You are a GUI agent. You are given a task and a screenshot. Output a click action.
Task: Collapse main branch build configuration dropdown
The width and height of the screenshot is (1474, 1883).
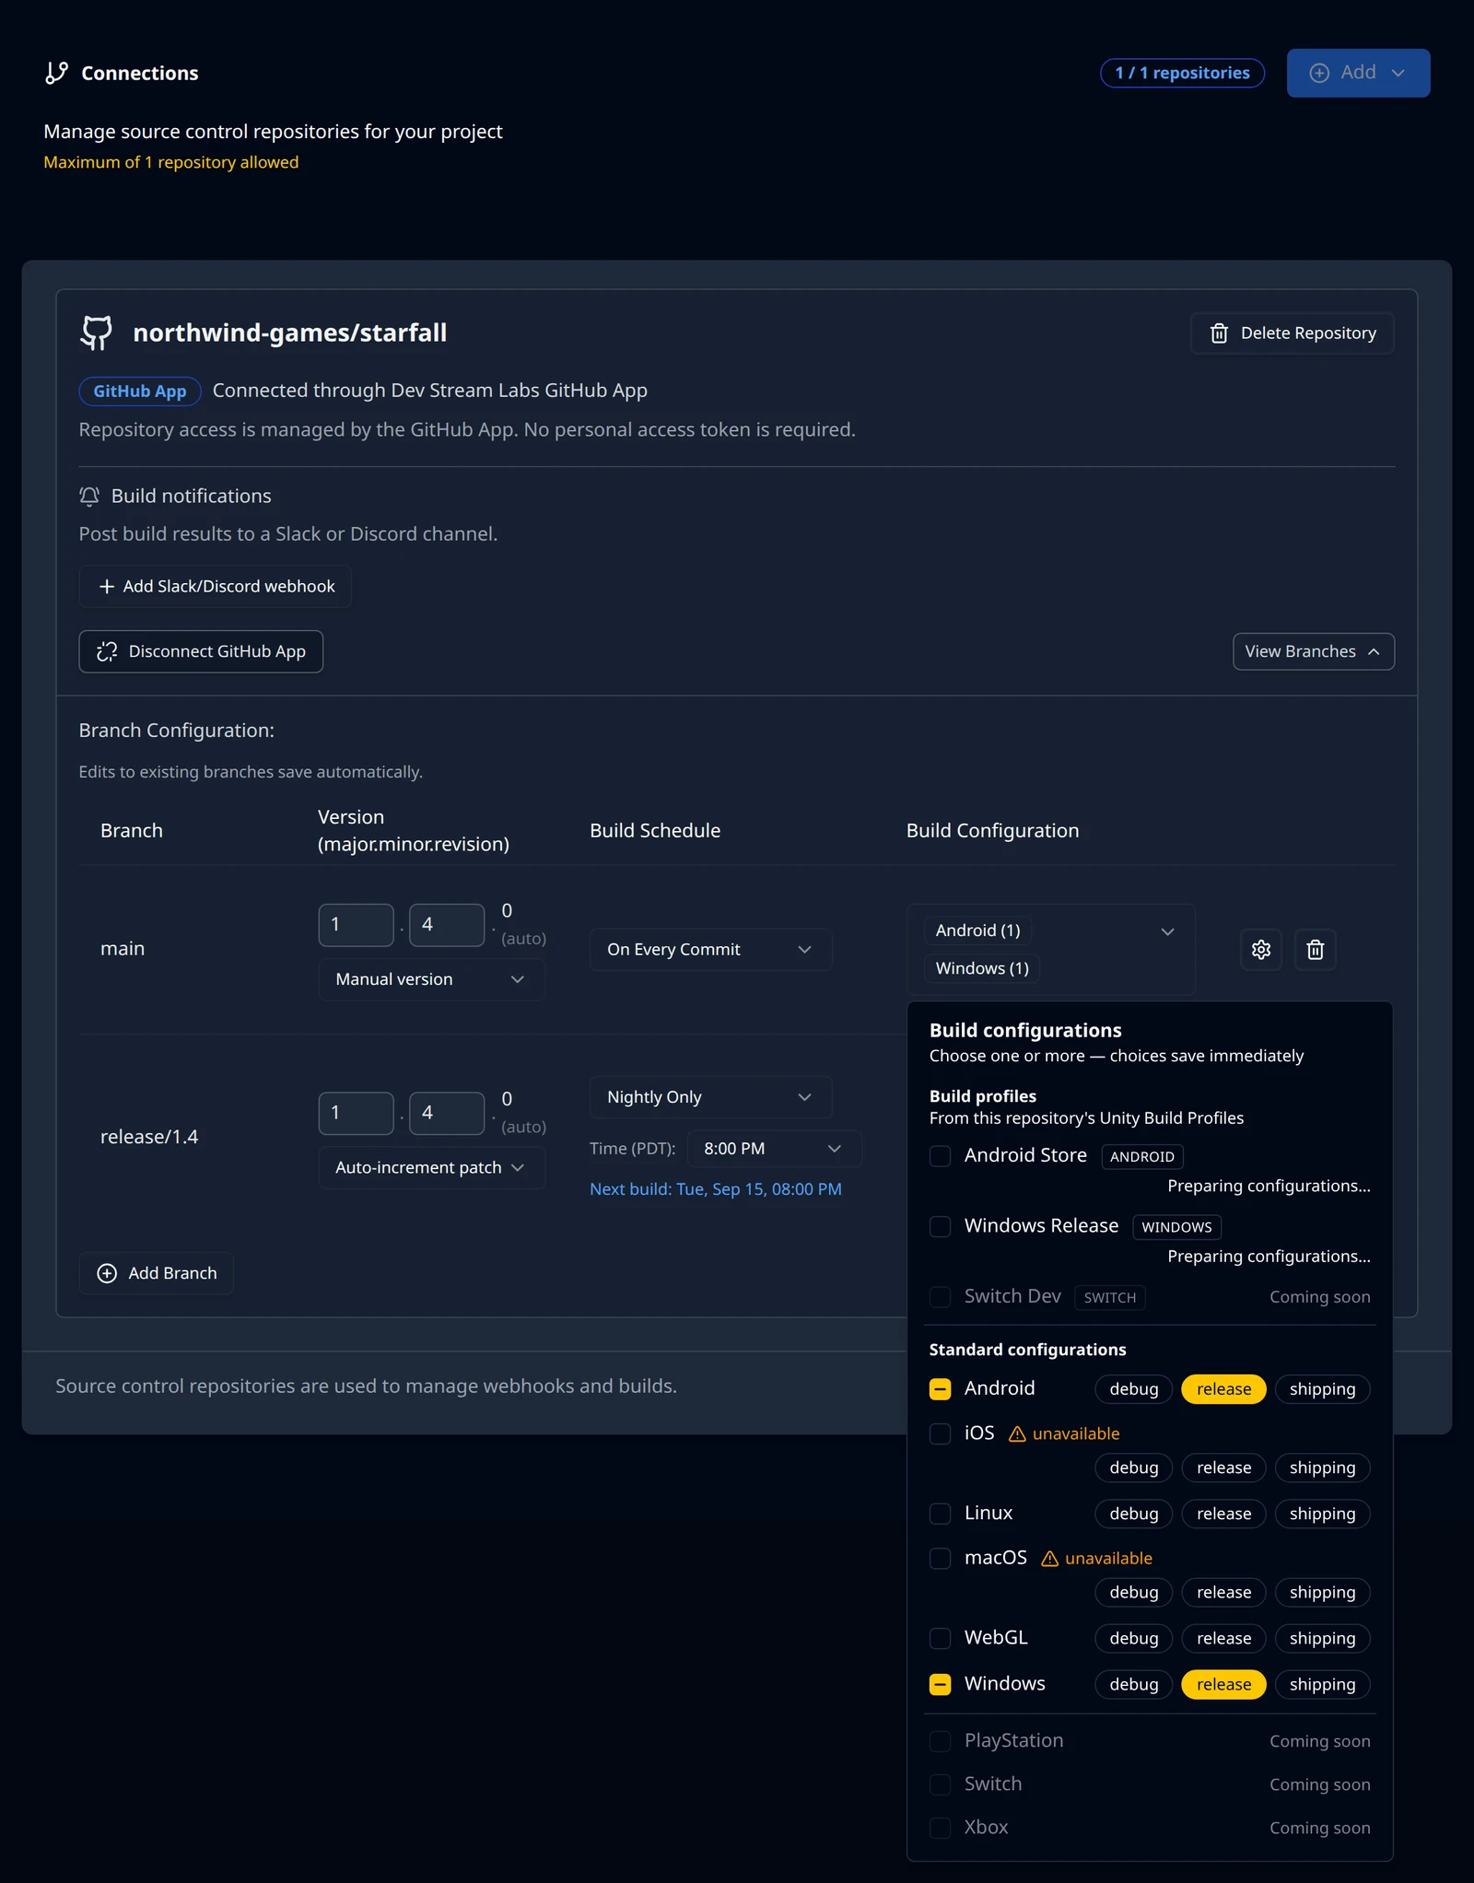[1051, 949]
